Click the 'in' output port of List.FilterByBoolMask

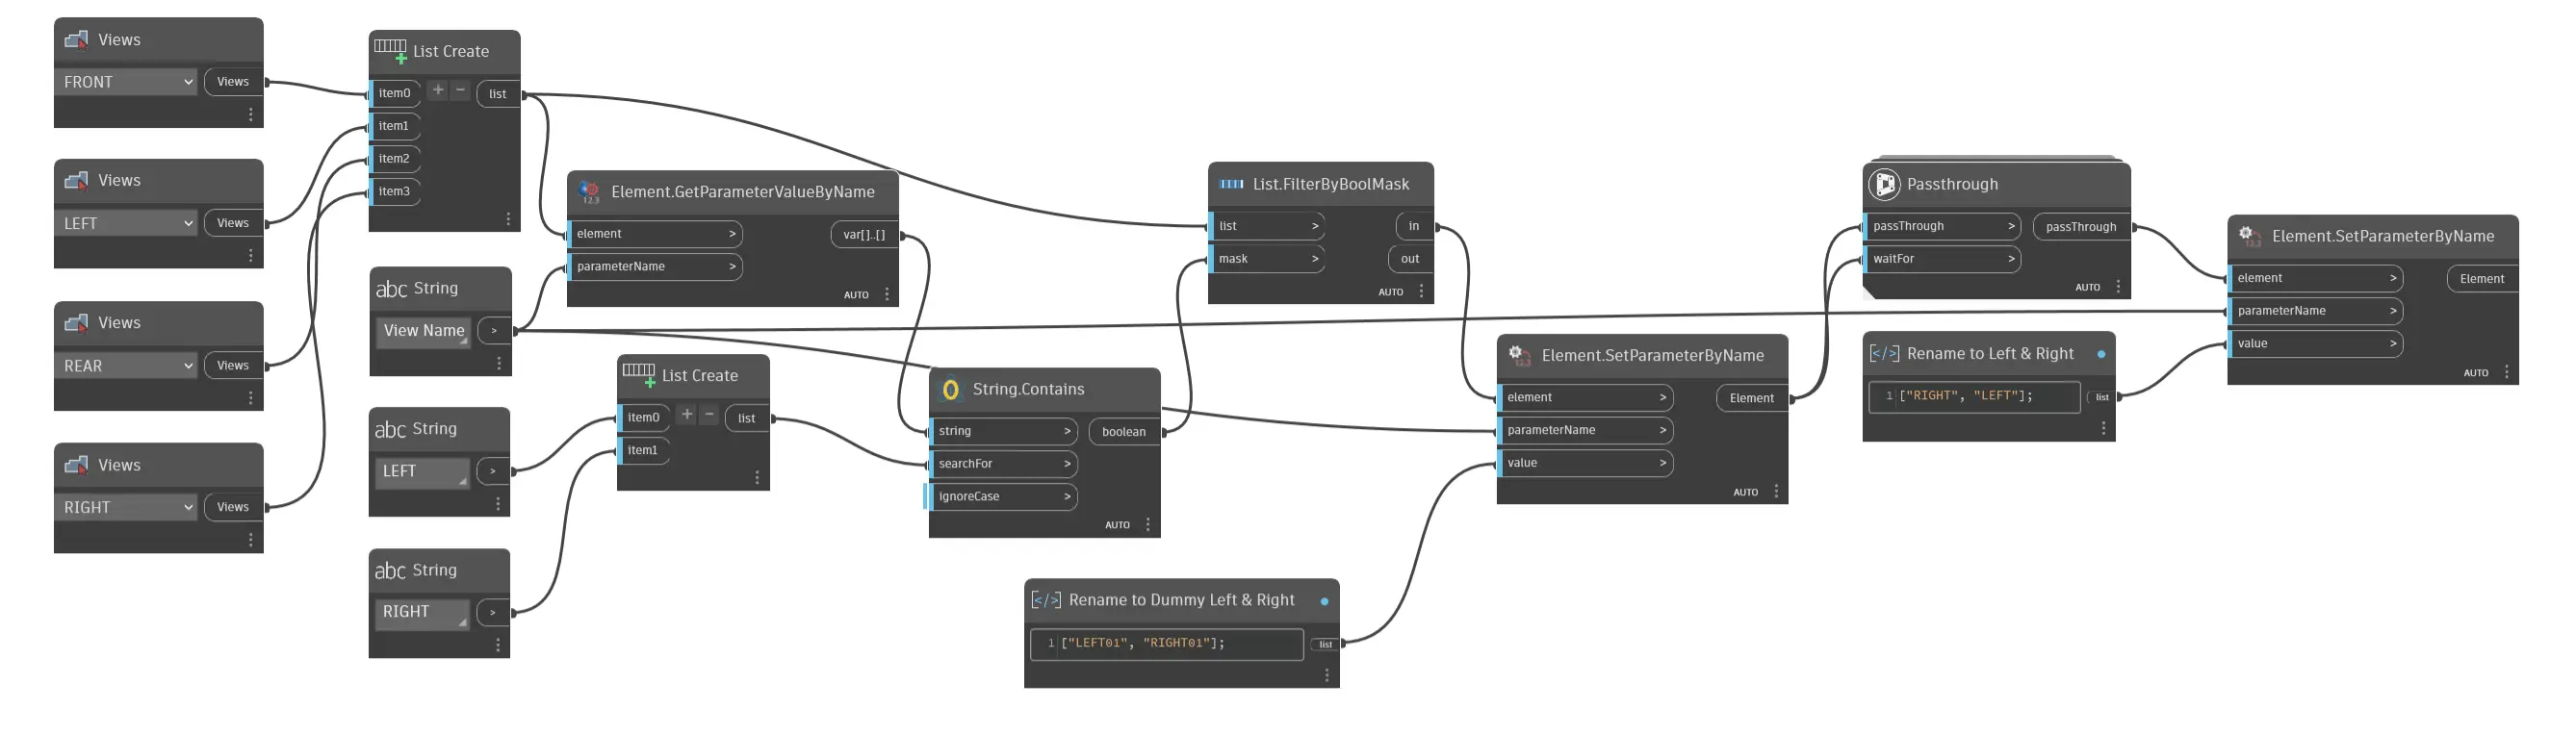[1415, 227]
